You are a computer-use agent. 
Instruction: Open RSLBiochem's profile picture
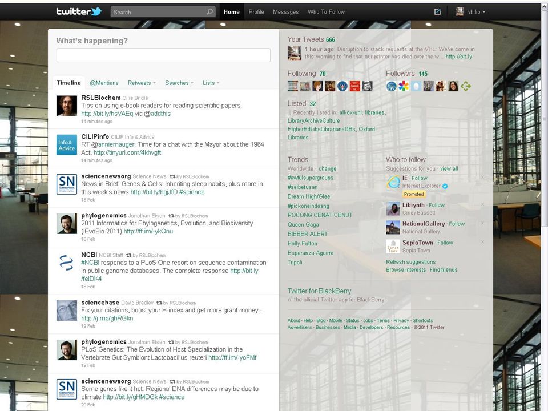click(x=67, y=106)
